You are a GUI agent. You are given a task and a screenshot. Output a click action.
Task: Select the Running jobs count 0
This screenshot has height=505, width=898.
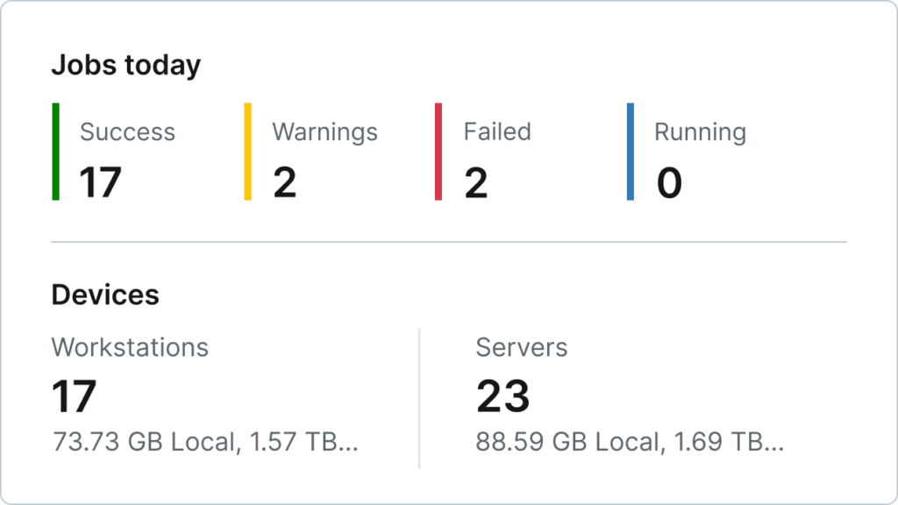[x=669, y=182]
